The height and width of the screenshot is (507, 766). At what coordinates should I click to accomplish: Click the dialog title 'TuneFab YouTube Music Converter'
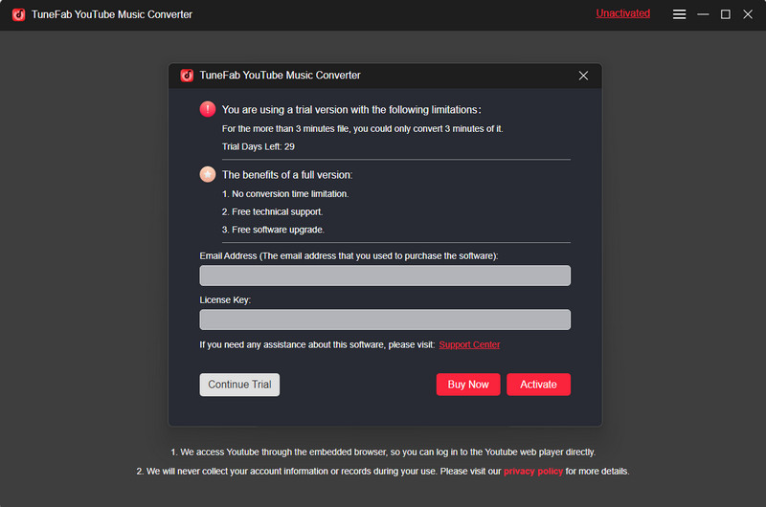click(x=280, y=76)
